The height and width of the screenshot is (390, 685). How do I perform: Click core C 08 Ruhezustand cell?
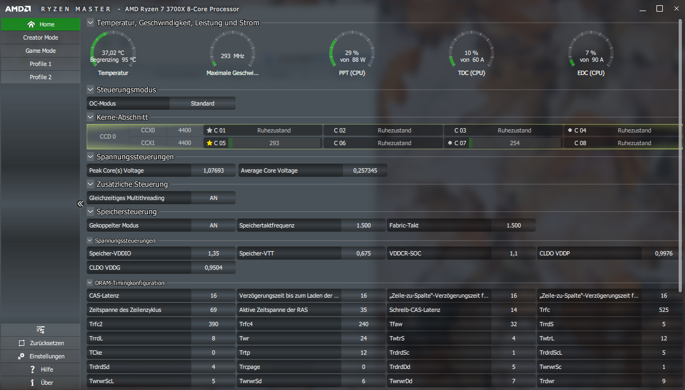point(623,143)
